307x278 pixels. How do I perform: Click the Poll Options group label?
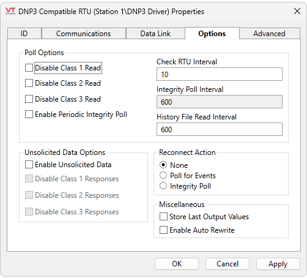(x=44, y=53)
